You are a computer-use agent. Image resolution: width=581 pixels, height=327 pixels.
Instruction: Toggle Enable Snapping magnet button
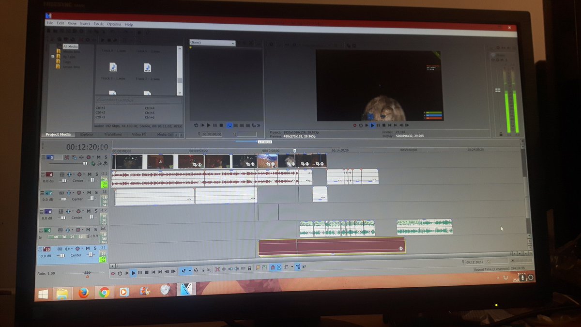coord(272,267)
